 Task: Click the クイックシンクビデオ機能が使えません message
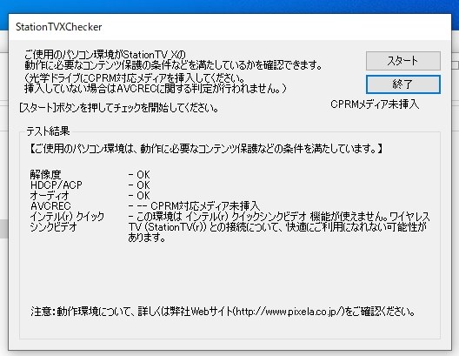(x=279, y=227)
